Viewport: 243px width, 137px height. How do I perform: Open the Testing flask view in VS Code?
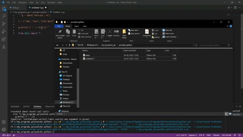4,46
